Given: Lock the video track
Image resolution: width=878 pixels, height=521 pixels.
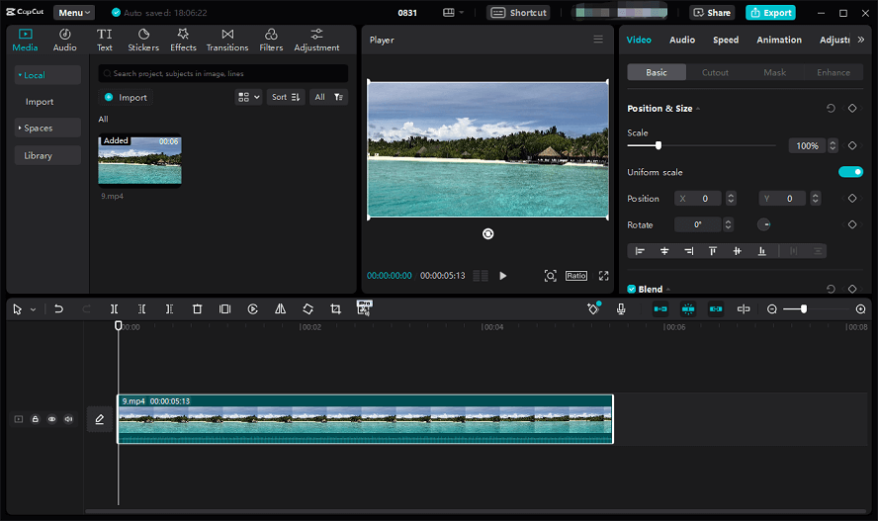Looking at the screenshot, I should click(36, 419).
